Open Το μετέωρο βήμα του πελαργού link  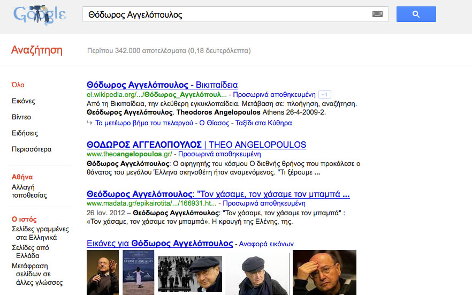144,123
